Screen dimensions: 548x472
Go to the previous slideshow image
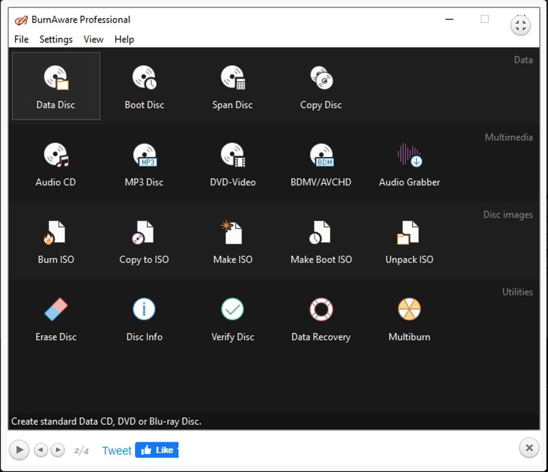click(41, 450)
